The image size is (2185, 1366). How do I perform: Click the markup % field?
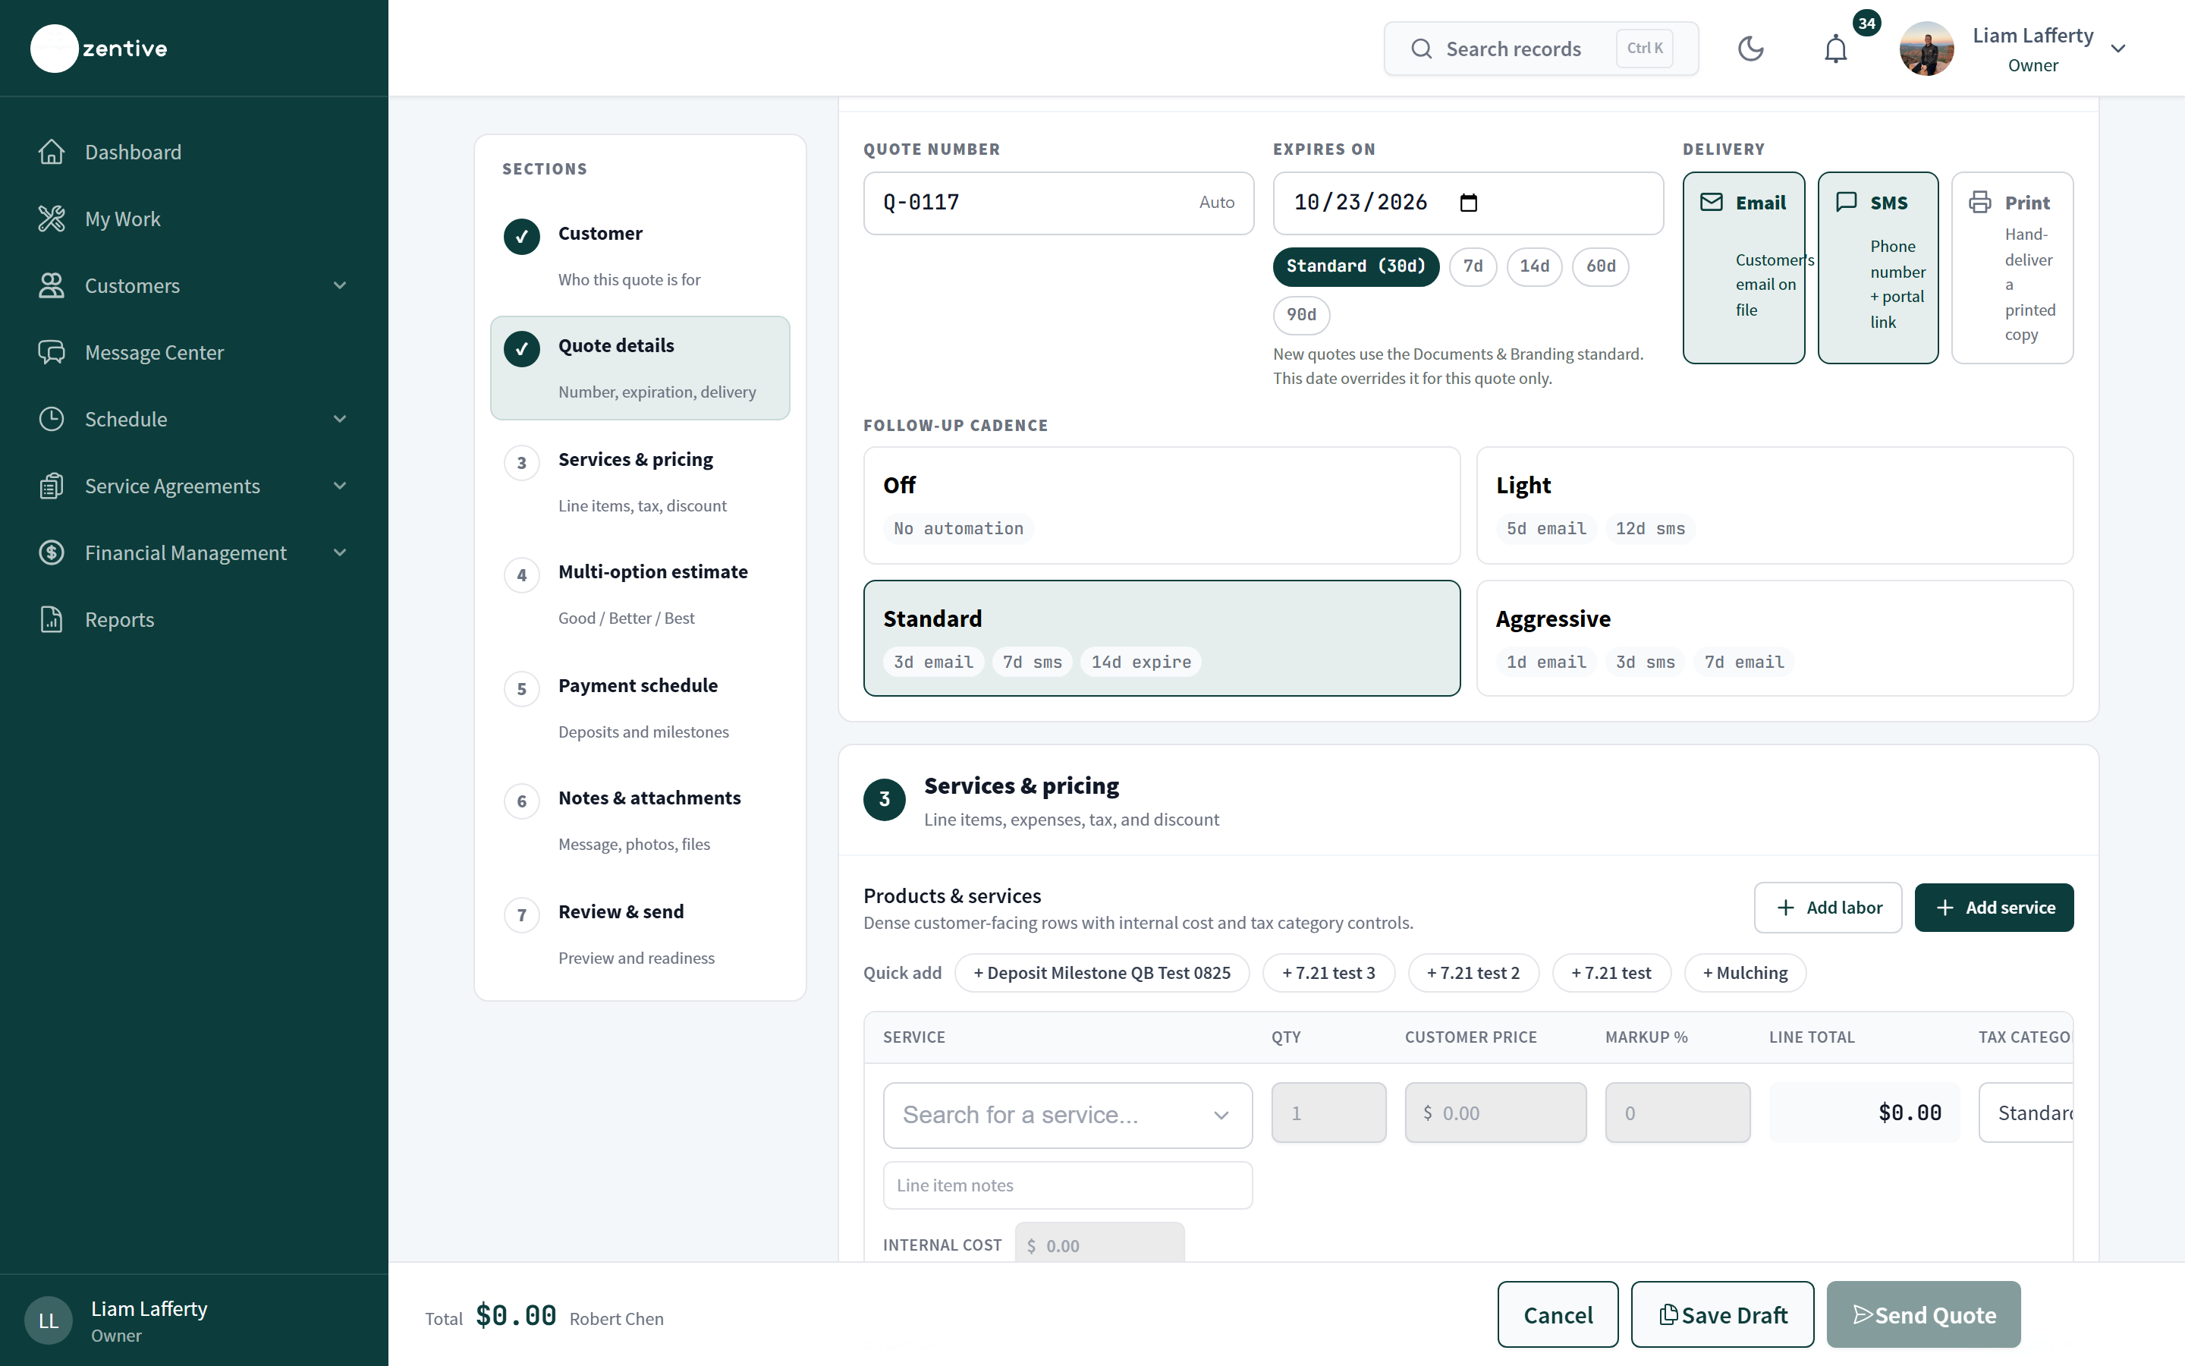click(1677, 1113)
